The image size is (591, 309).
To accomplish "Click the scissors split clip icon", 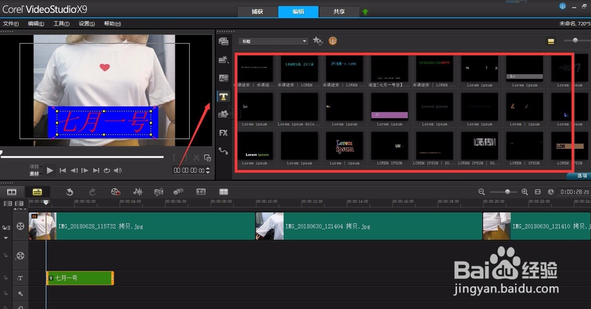I will [196, 158].
